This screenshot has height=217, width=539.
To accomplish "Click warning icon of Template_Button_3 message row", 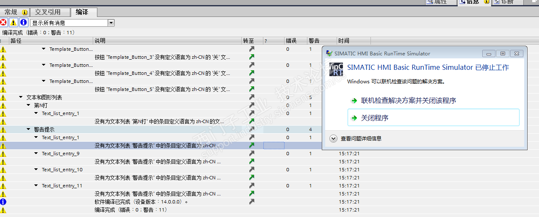I will [x=3, y=57].
